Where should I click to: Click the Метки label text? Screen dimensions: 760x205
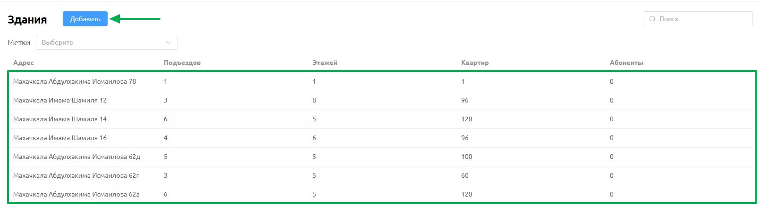click(19, 42)
